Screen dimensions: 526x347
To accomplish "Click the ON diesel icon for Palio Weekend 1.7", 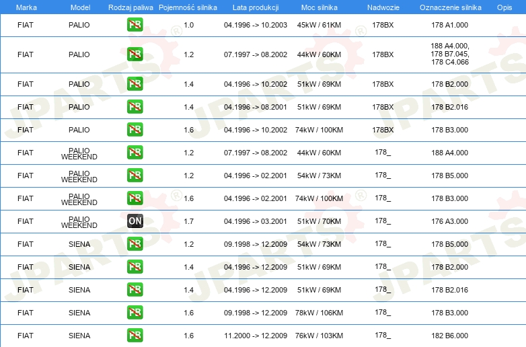I will click(x=135, y=221).
